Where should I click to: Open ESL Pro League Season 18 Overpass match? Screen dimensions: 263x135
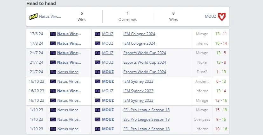(146, 119)
